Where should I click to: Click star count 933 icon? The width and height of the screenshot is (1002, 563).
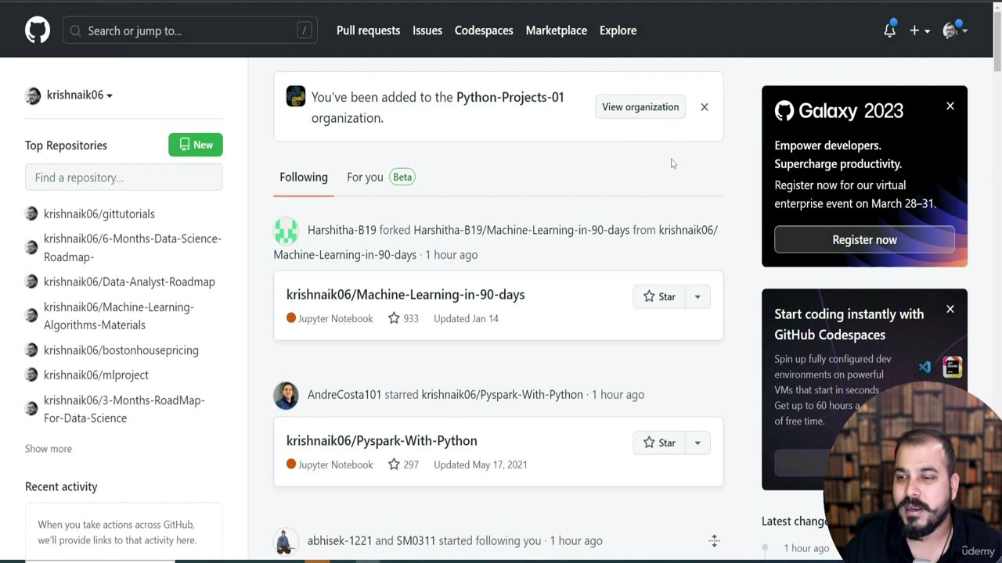[x=394, y=318]
